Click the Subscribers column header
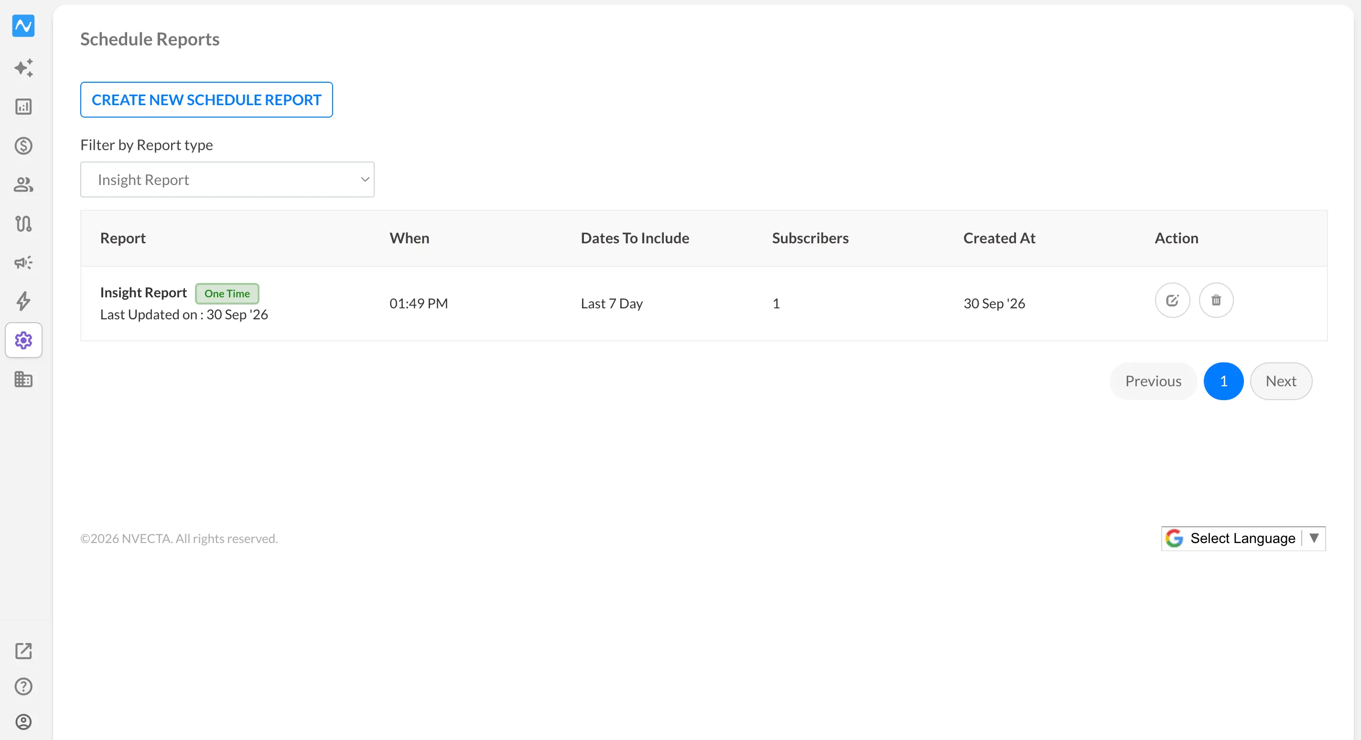The height and width of the screenshot is (740, 1361). pyautogui.click(x=810, y=239)
